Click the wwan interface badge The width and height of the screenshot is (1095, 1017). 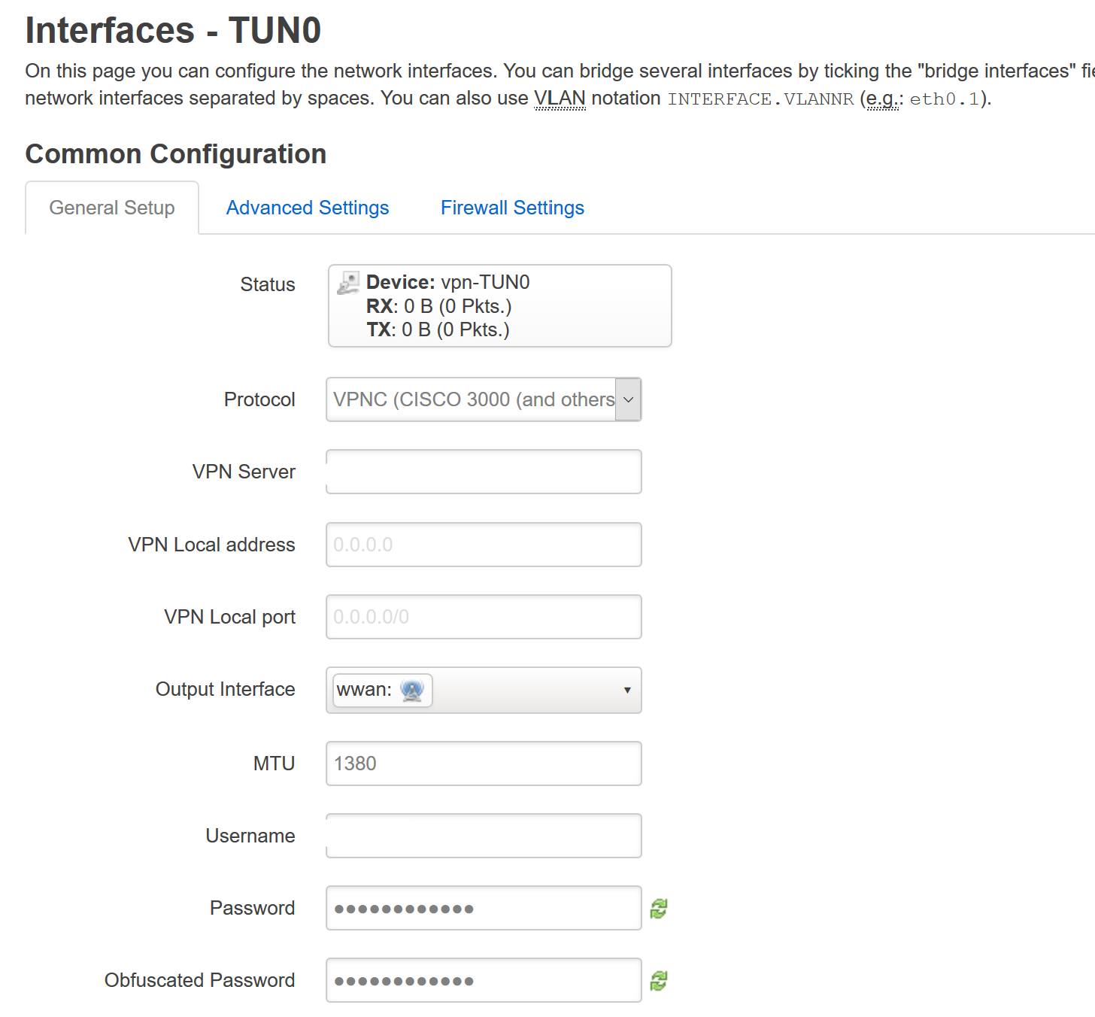point(383,690)
